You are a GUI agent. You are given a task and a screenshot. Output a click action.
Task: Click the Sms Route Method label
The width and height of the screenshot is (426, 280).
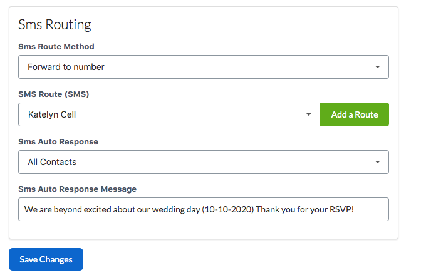coord(56,47)
